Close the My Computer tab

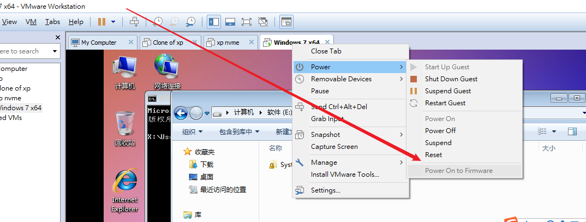click(130, 42)
